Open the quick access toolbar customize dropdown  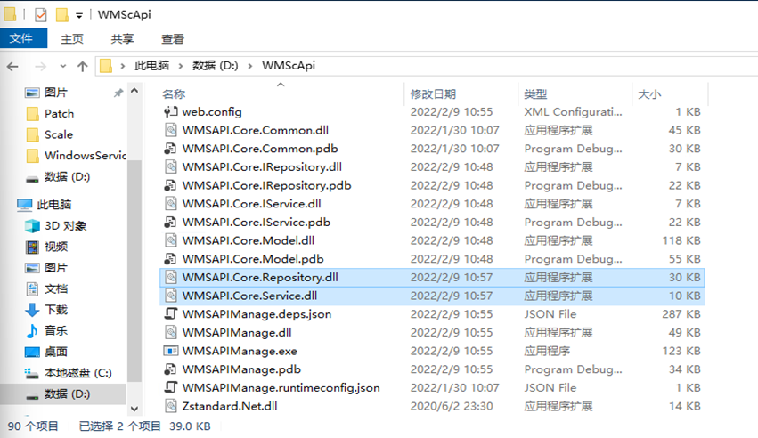78,15
